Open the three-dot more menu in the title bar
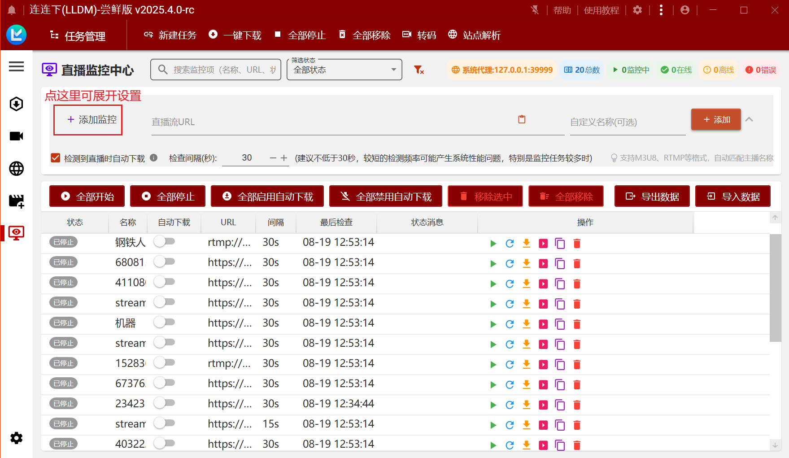The height and width of the screenshot is (458, 789). click(x=661, y=10)
